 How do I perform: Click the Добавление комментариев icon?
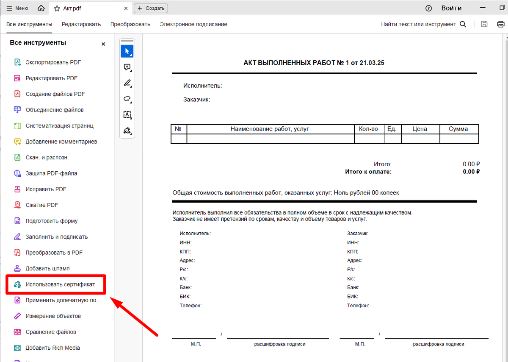17,142
